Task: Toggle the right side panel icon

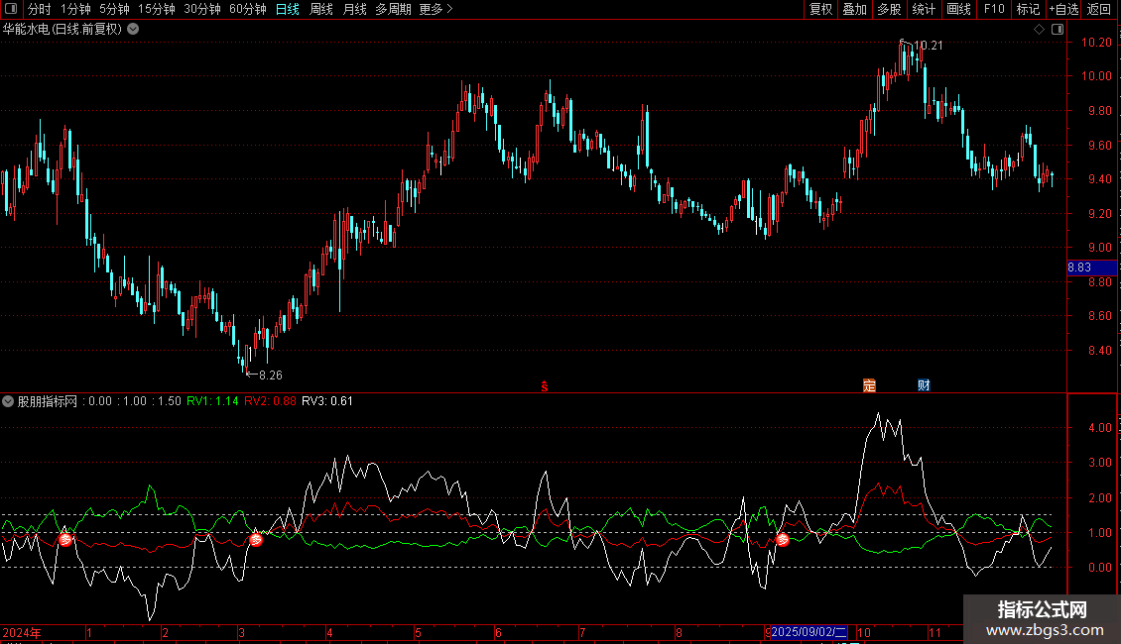Action: click(1058, 30)
